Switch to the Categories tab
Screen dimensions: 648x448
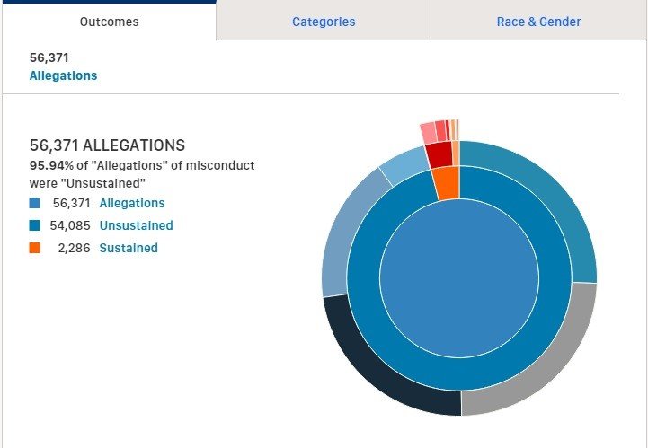(324, 22)
